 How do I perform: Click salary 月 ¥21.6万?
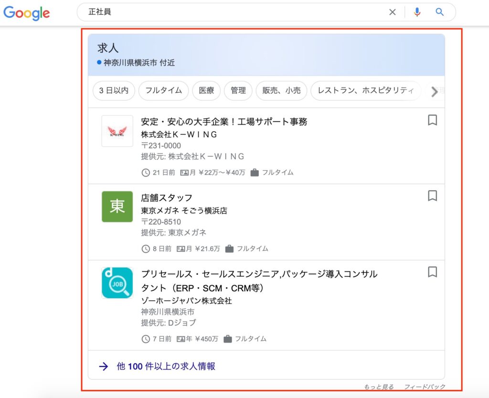pyautogui.click(x=203, y=248)
